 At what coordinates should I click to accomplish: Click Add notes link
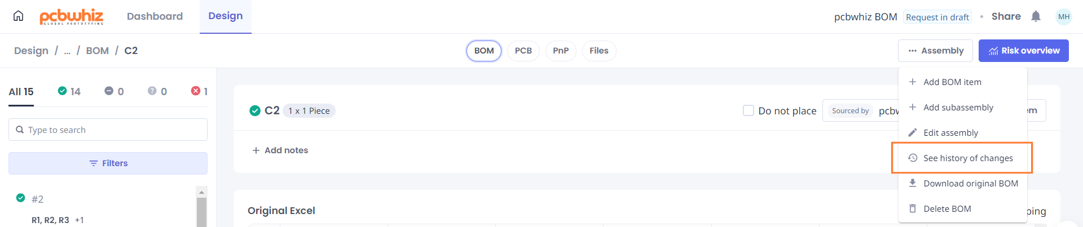280,150
